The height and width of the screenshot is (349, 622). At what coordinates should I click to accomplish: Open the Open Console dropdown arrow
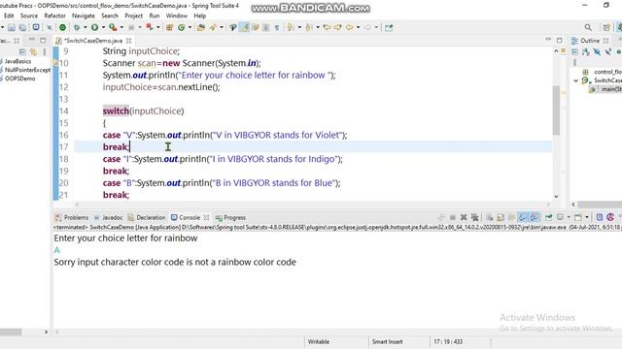(587, 217)
